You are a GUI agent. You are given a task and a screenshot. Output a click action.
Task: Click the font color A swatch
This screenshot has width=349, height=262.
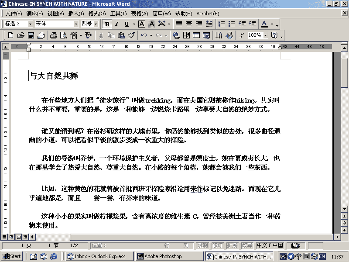click(x=265, y=24)
